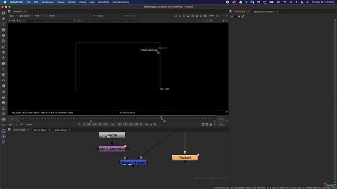The image size is (337, 189).
Task: Open the Filter nodes toolbar menu
Action: (4, 41)
